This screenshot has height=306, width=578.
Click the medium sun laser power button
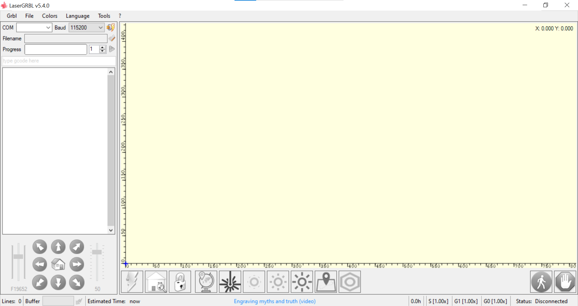click(278, 282)
